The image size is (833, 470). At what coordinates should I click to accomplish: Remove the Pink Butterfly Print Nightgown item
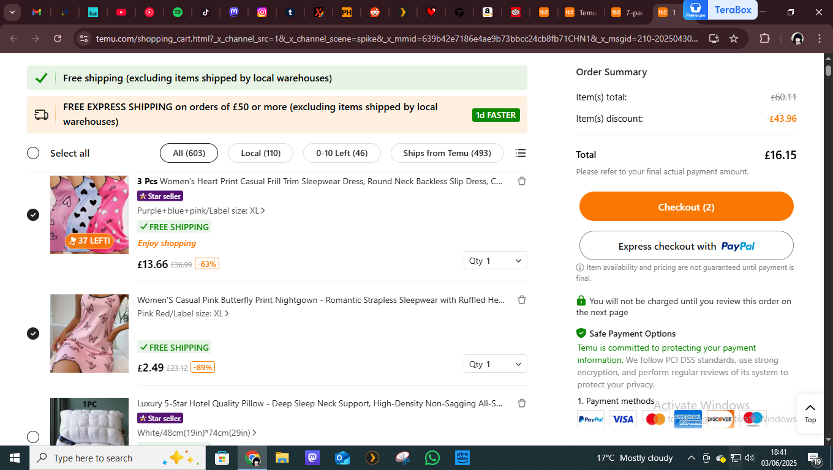point(522,300)
